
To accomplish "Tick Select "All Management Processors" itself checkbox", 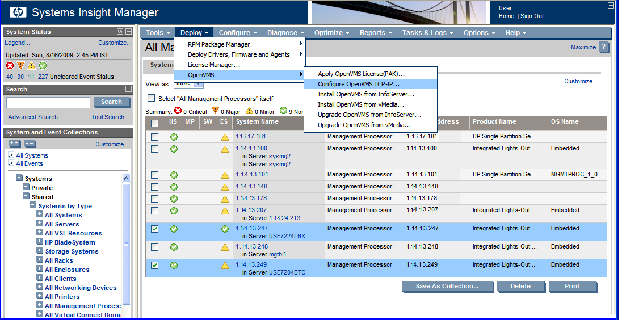I will tap(151, 98).
